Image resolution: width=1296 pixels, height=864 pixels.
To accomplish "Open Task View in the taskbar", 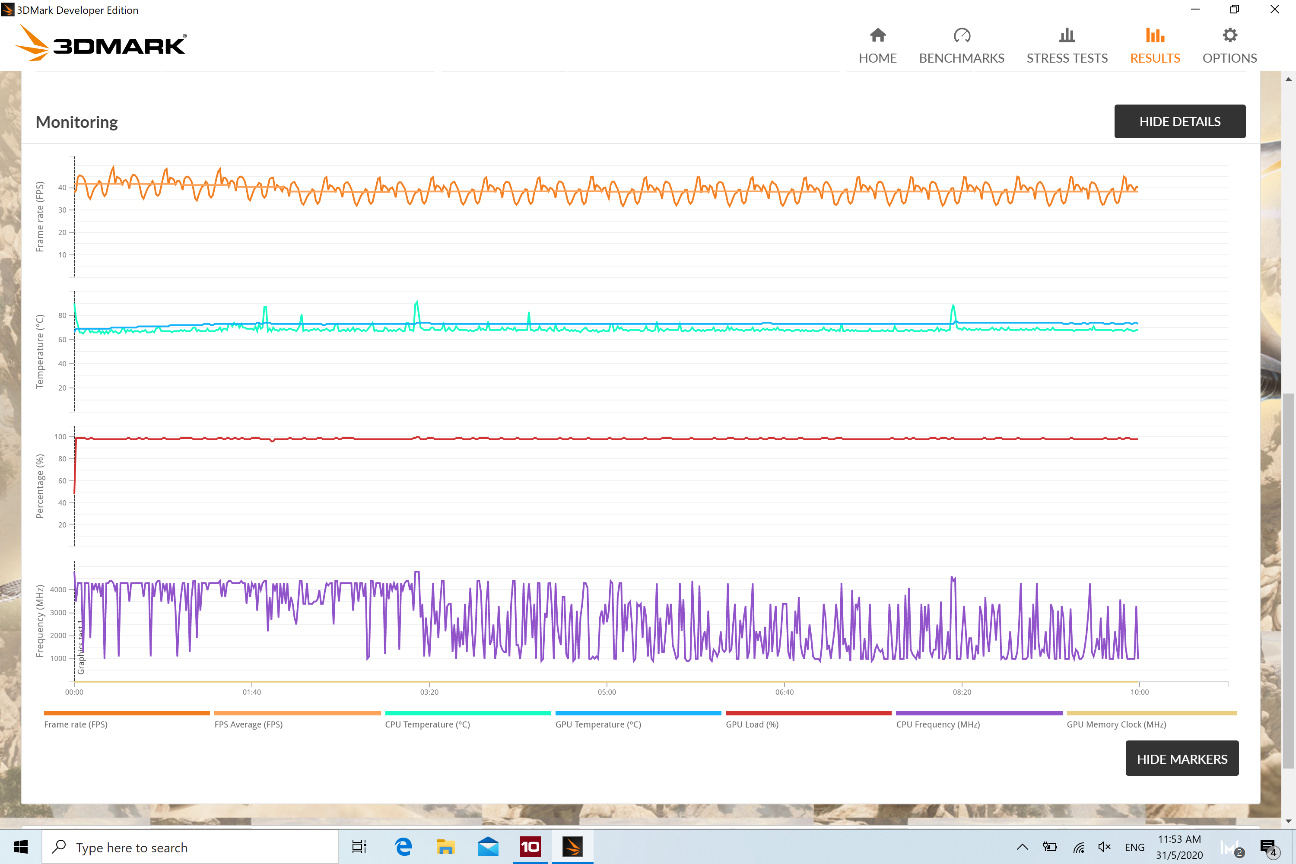I will point(359,847).
